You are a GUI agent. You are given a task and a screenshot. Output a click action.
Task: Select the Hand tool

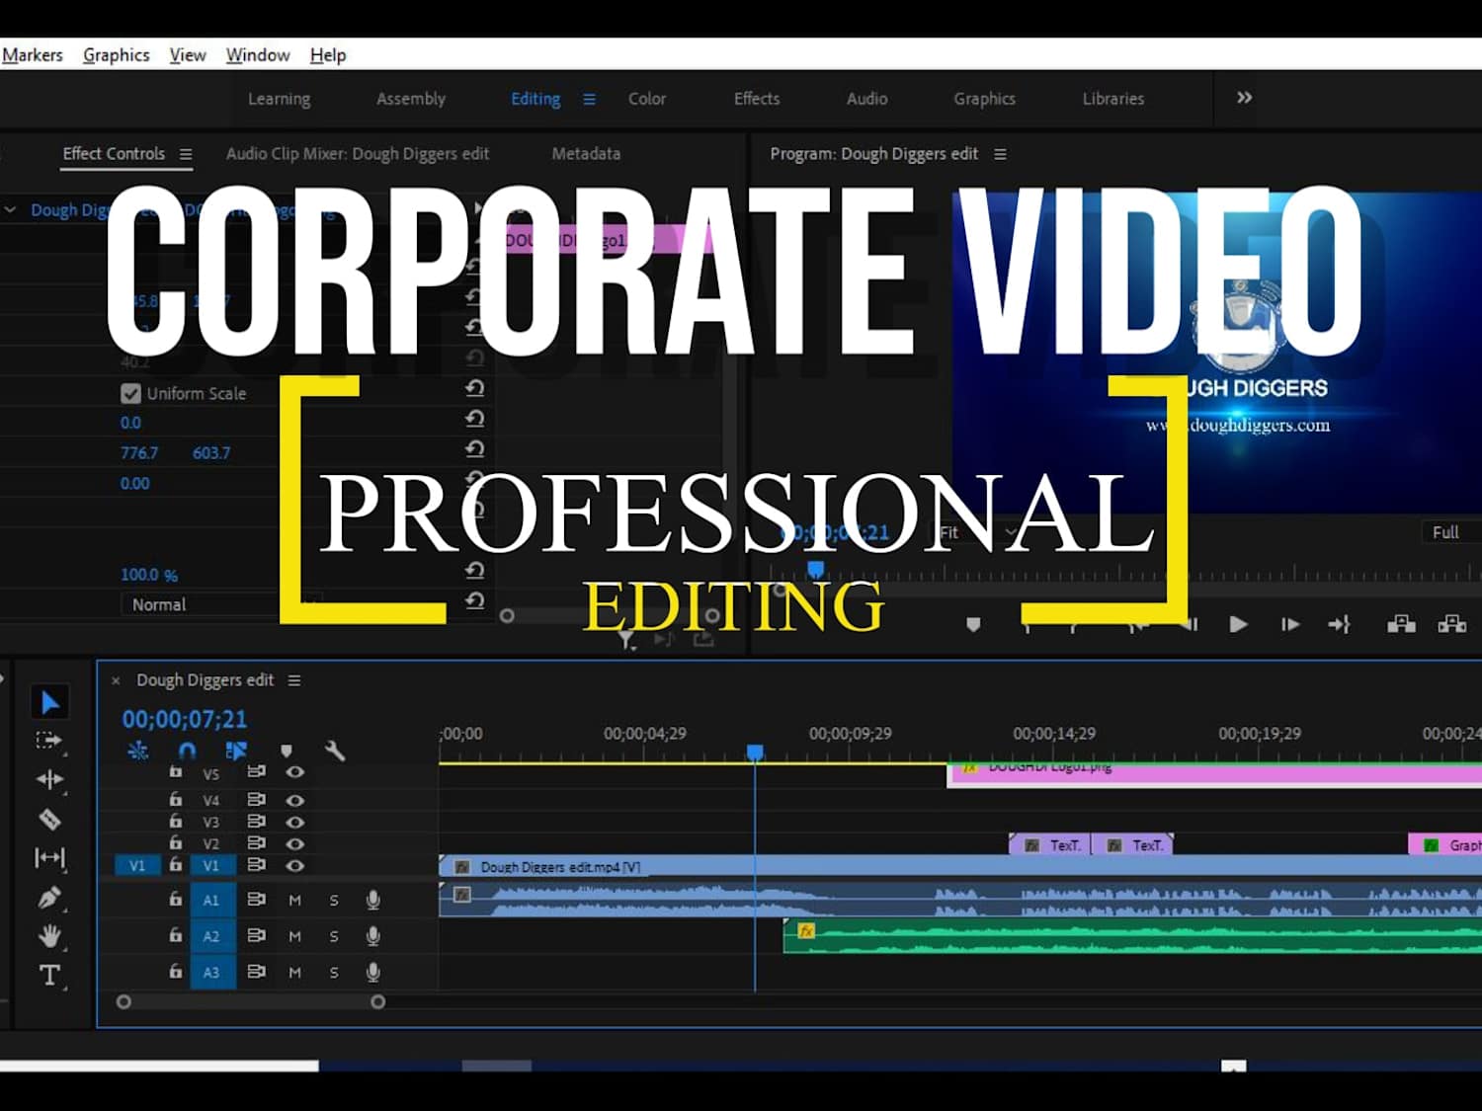pyautogui.click(x=49, y=935)
